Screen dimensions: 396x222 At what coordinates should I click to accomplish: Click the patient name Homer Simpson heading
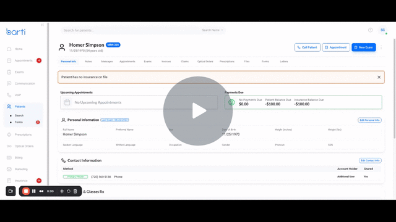point(87,45)
